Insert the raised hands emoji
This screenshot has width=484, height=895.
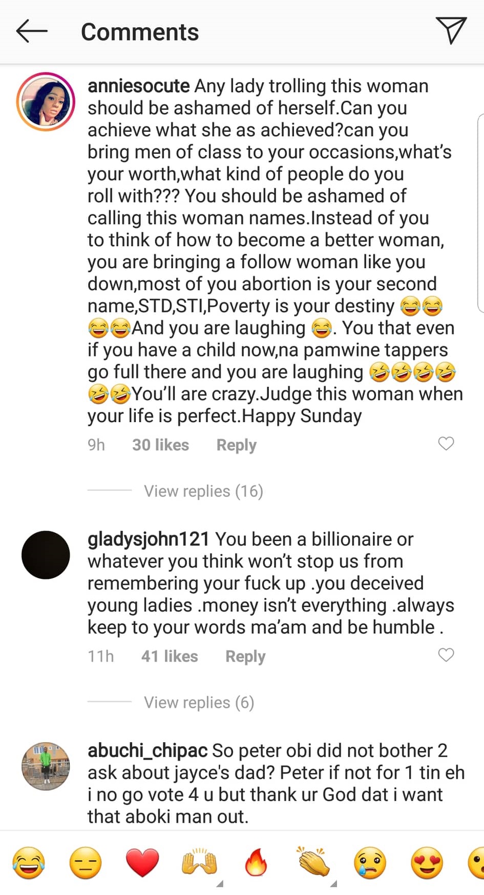pyautogui.click(x=199, y=863)
